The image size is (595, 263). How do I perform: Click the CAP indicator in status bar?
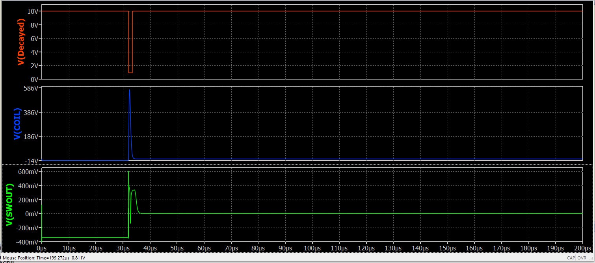(x=571, y=258)
